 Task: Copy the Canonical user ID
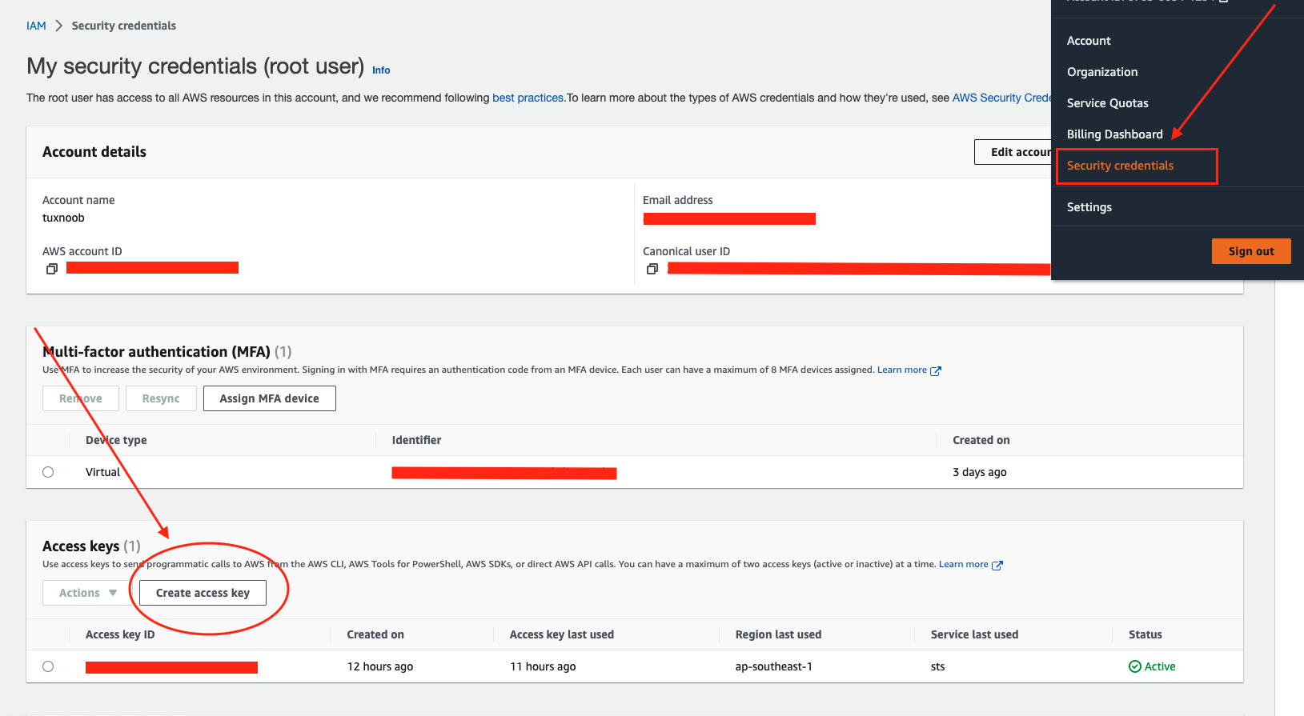[652, 269]
